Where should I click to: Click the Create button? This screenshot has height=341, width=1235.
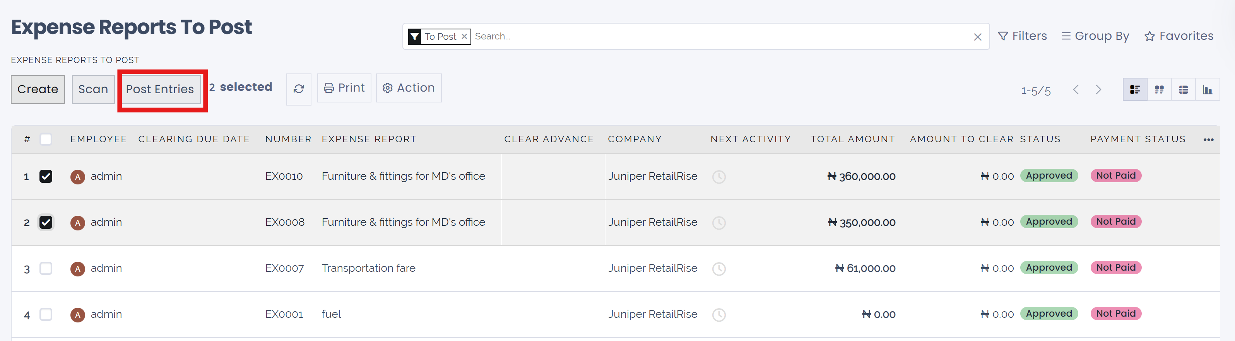38,90
